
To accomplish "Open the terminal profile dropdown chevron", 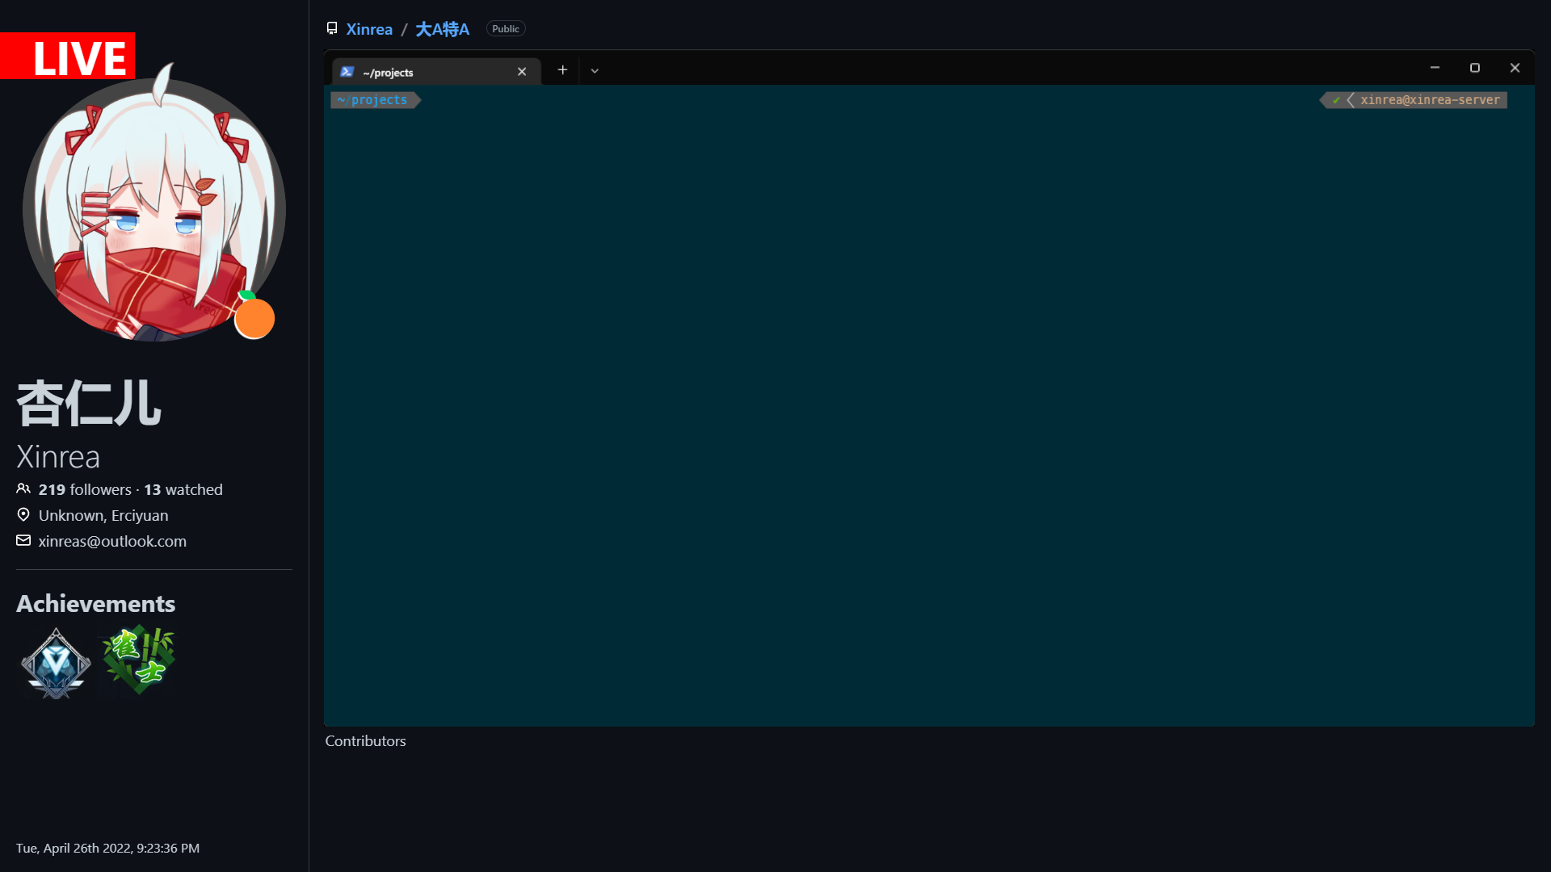I will 595,71.
